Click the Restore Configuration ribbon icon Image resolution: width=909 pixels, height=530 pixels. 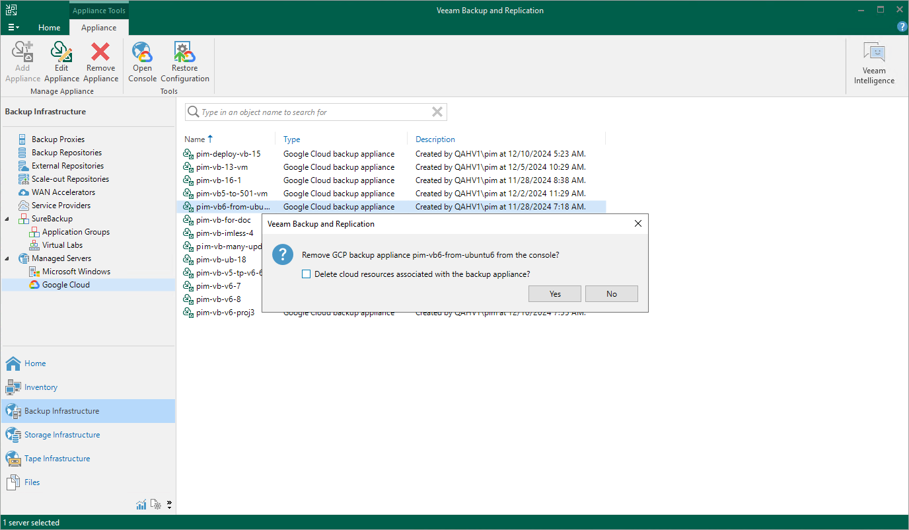[x=184, y=52]
